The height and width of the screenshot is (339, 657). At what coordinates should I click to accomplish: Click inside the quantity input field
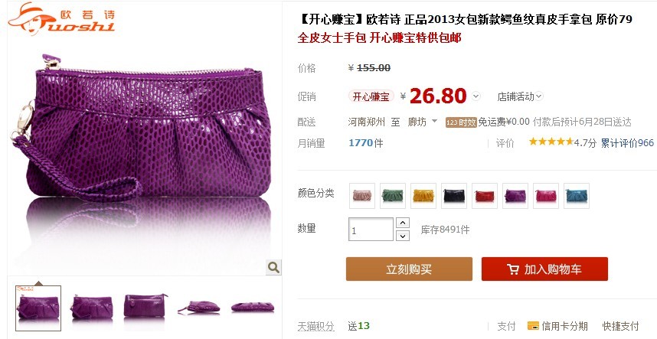[x=371, y=230]
